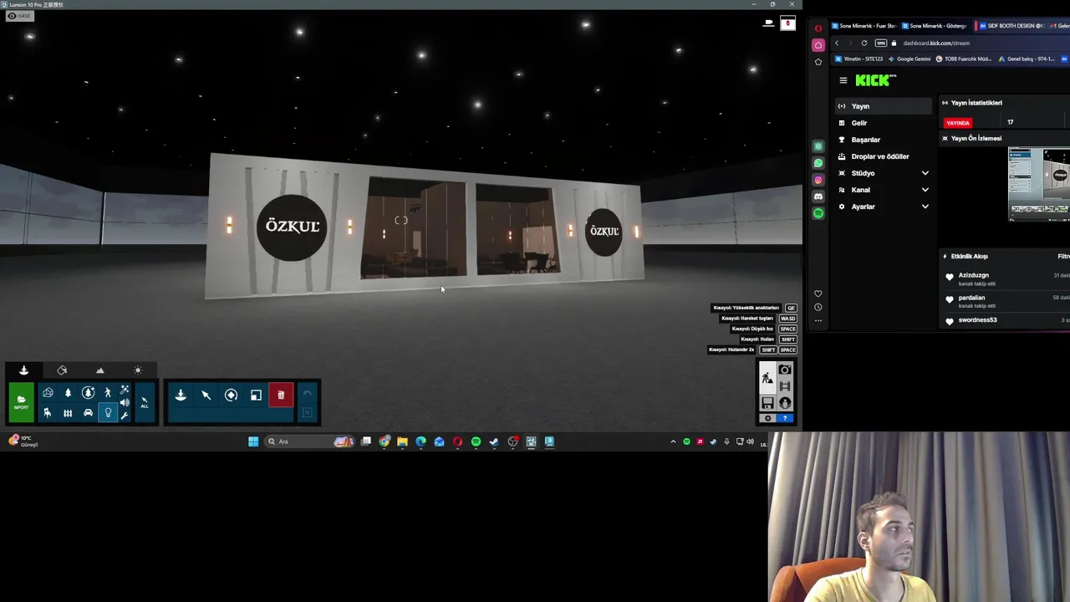Select the Utilities wrench category icon
This screenshot has width=1070, height=602.
pos(125,415)
